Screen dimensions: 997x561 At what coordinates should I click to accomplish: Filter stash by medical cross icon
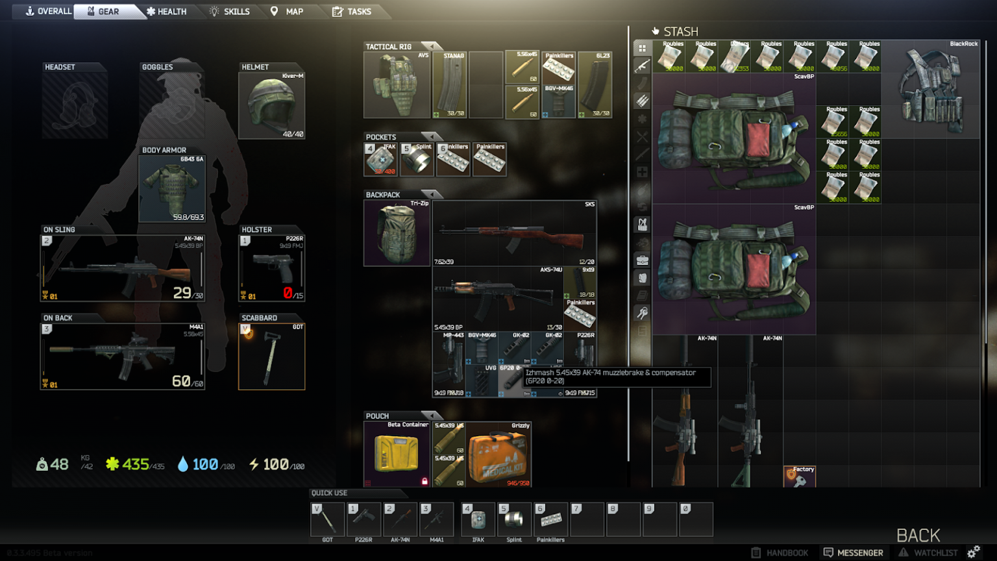point(642,172)
